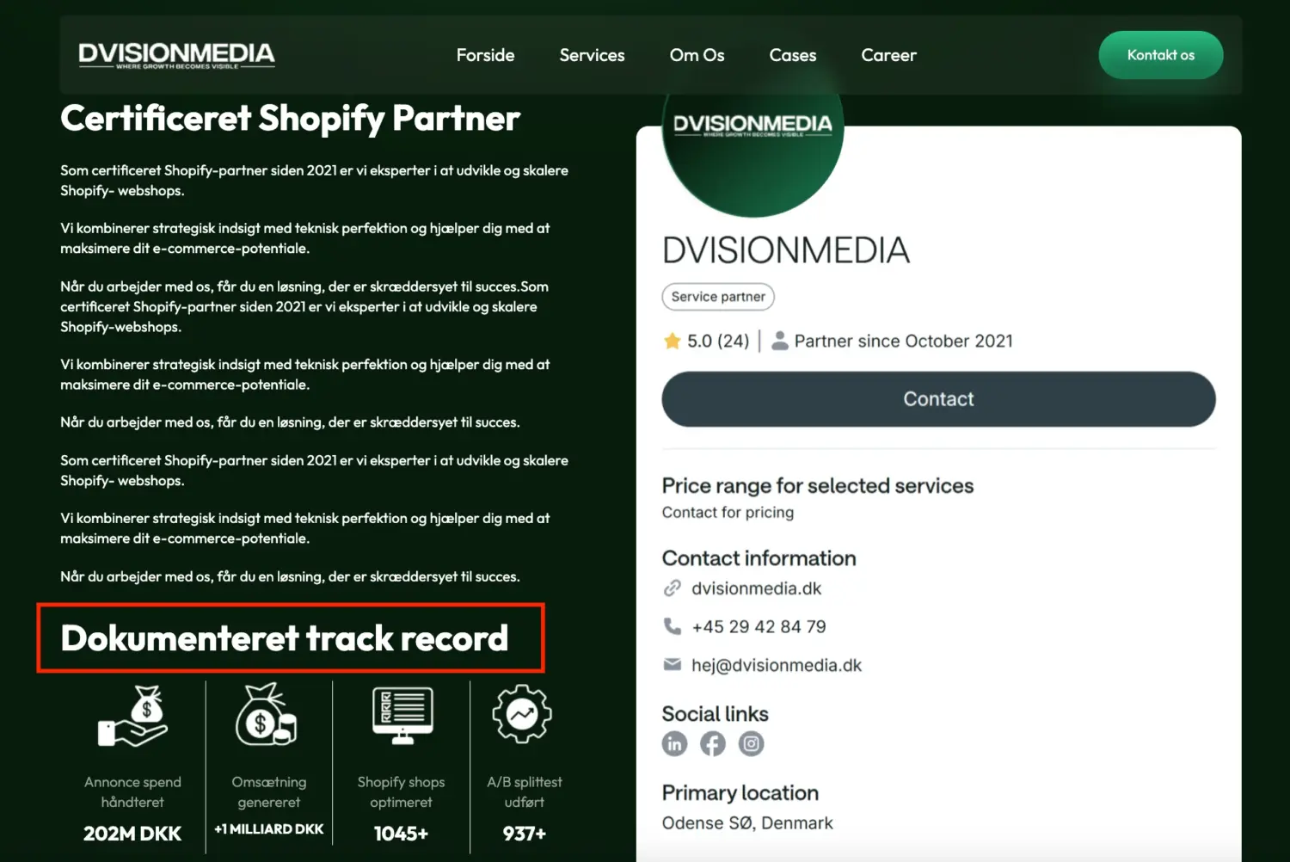Open the Career page
Viewport: 1290px width, 862px height.
coord(889,54)
